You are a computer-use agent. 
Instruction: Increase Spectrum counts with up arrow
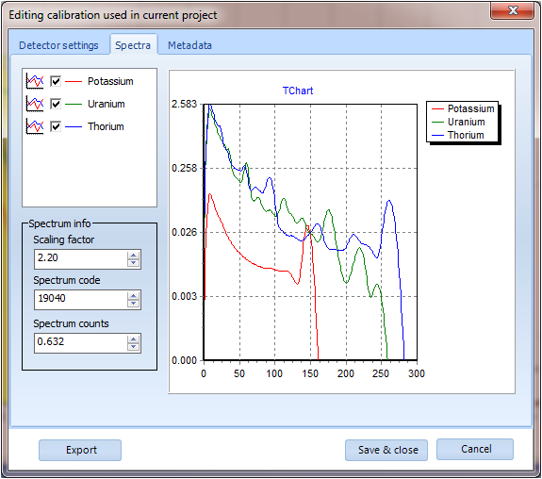[134, 339]
